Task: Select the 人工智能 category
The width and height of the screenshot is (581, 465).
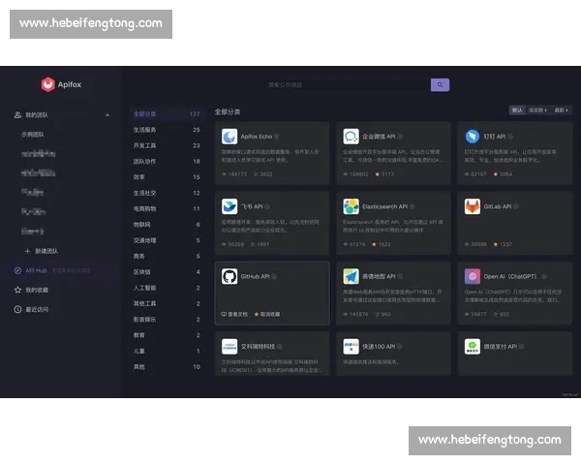Action: pos(145,288)
